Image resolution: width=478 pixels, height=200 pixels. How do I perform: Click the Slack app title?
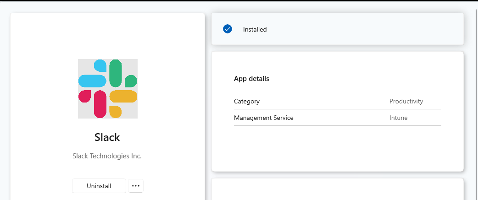tap(107, 137)
